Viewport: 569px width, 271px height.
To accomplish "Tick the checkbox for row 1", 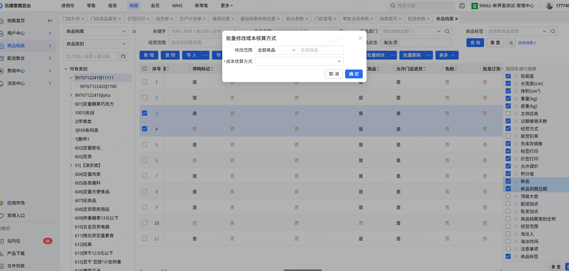I will coord(145,82).
